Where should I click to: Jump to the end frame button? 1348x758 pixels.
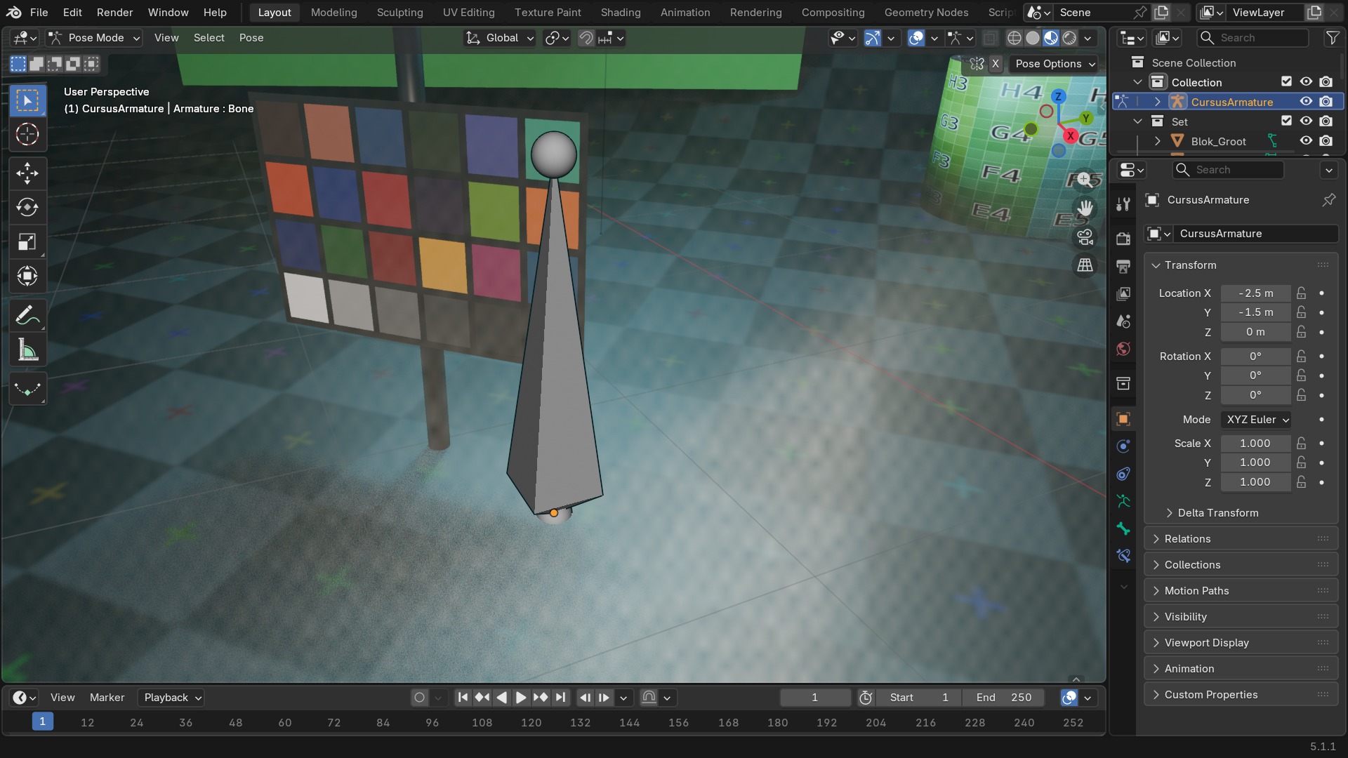560,698
